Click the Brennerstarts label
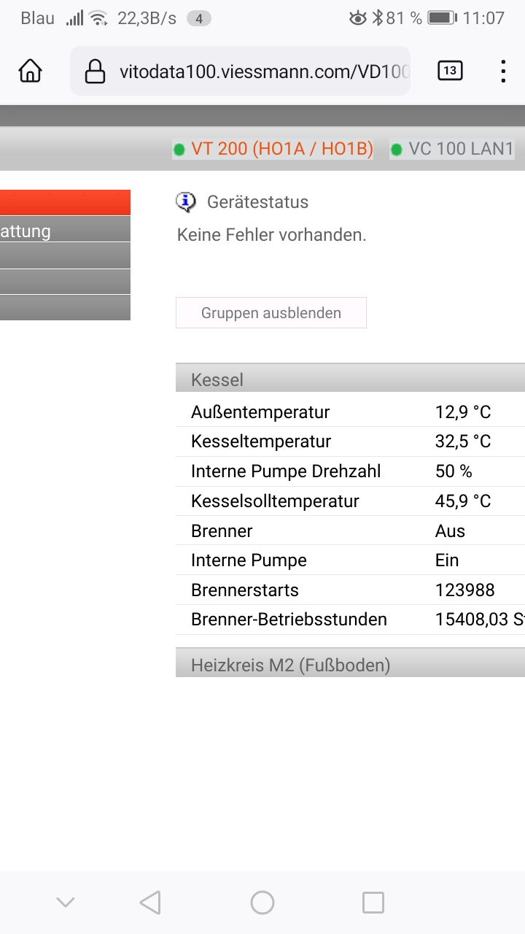Image resolution: width=525 pixels, height=934 pixels. tap(245, 590)
